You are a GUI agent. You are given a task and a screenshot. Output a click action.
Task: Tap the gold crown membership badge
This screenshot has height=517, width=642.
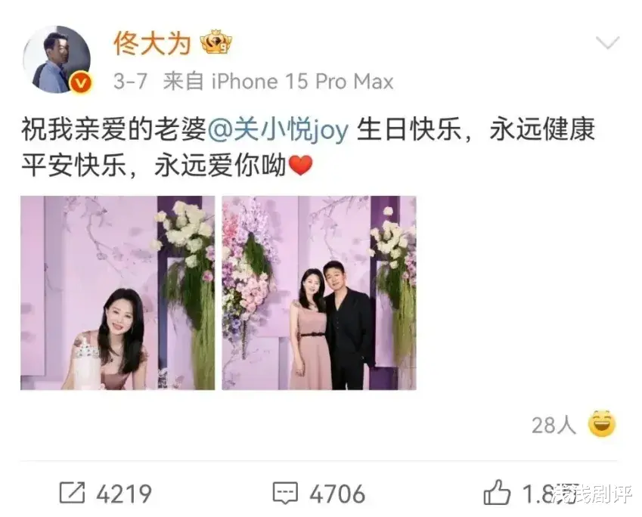(x=216, y=42)
